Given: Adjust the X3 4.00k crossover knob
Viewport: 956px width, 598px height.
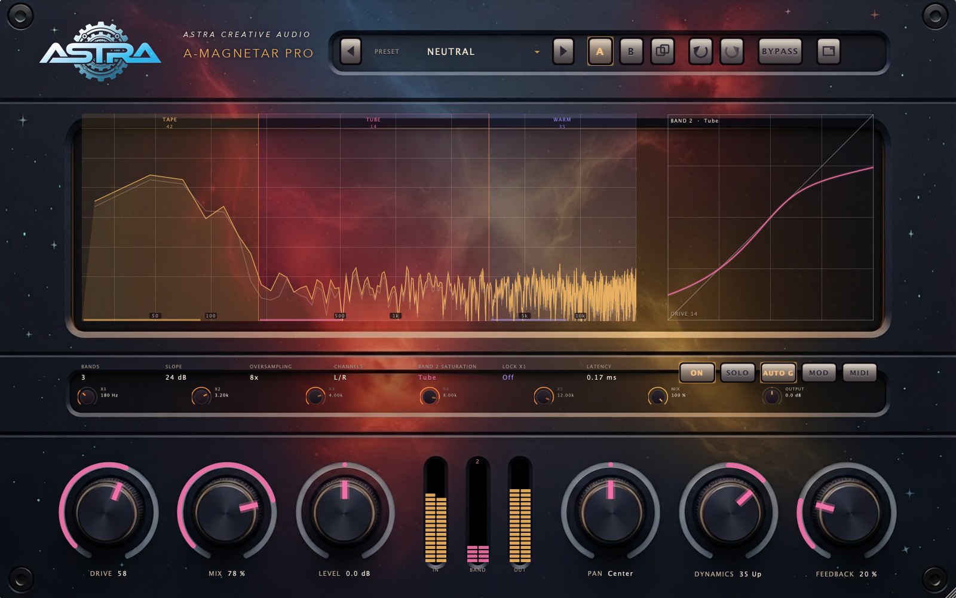Looking at the screenshot, I should click(x=315, y=396).
